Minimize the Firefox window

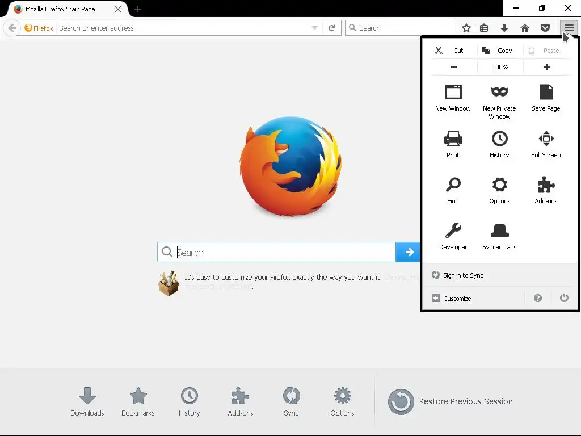tap(515, 8)
